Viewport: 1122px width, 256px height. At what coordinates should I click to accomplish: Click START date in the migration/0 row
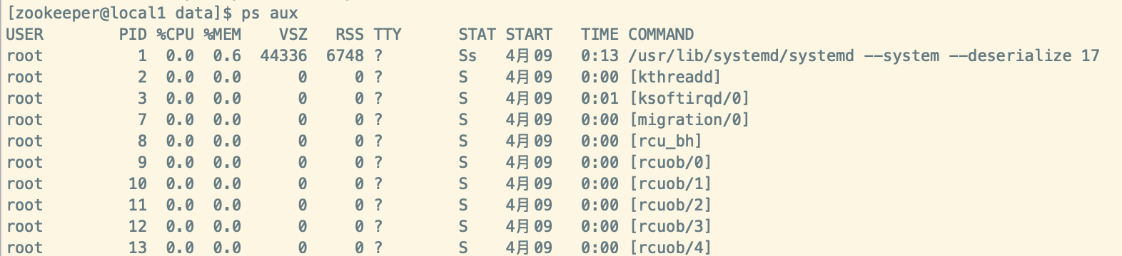(529, 119)
